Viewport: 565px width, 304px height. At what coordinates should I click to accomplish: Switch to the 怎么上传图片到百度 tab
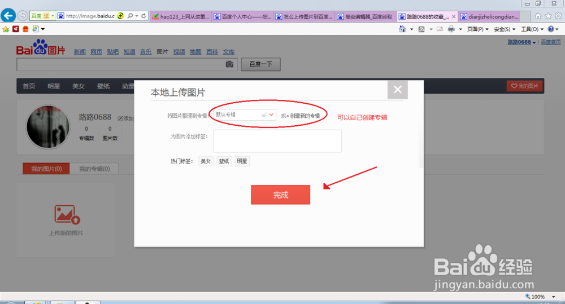click(304, 16)
